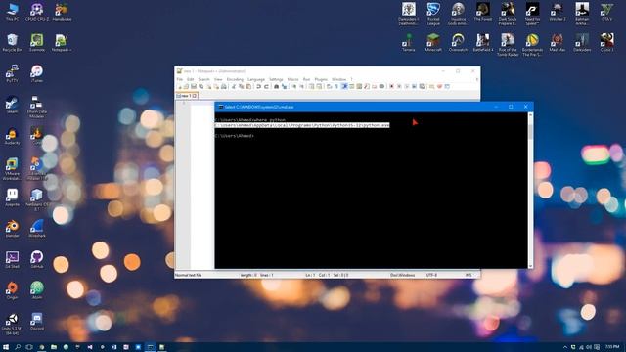Open the Plugins menu in Notepad++
This screenshot has width=626, height=352.
point(321,79)
